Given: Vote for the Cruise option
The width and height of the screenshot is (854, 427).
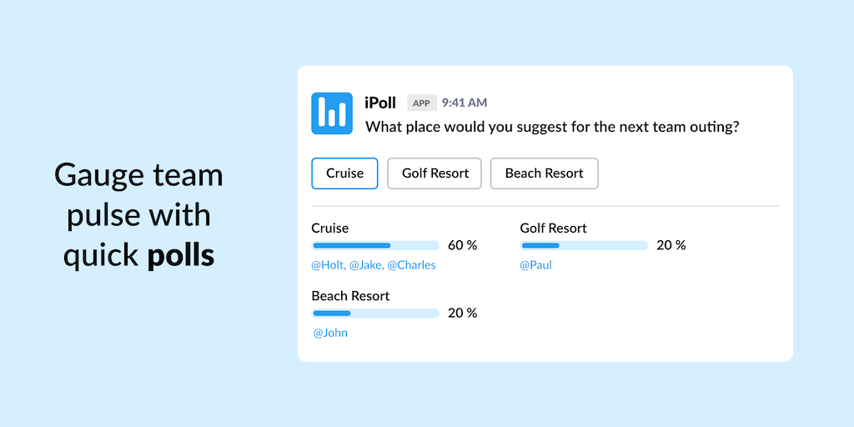Looking at the screenshot, I should [344, 173].
